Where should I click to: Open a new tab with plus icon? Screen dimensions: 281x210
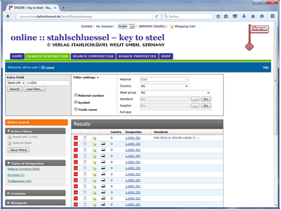click(64, 8)
